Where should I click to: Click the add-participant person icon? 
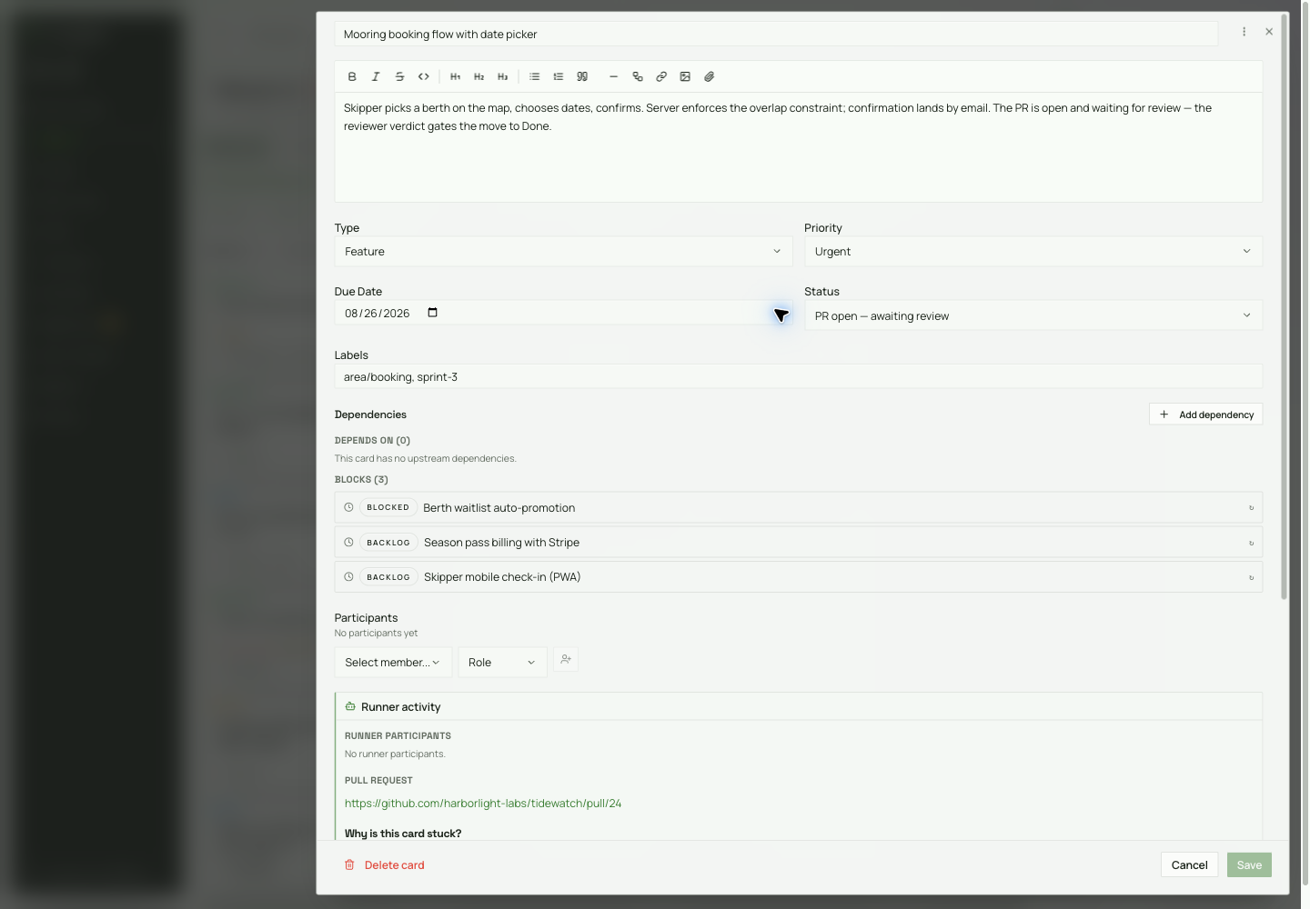coord(566,660)
